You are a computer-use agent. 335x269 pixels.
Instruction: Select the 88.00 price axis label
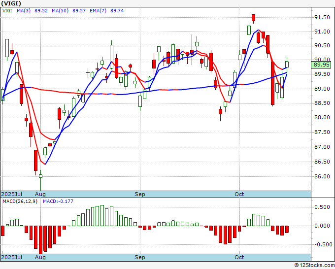point(322,118)
